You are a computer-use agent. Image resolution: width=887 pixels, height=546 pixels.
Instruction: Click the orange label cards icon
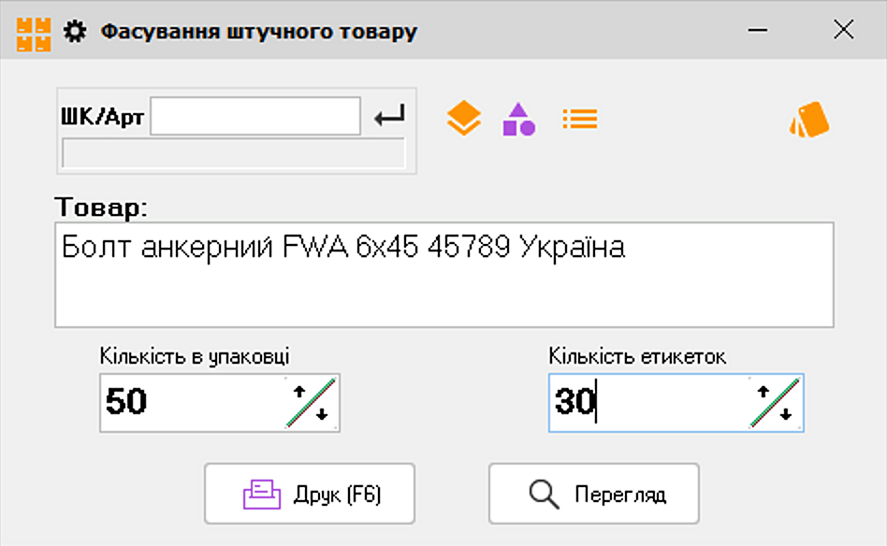tap(809, 120)
